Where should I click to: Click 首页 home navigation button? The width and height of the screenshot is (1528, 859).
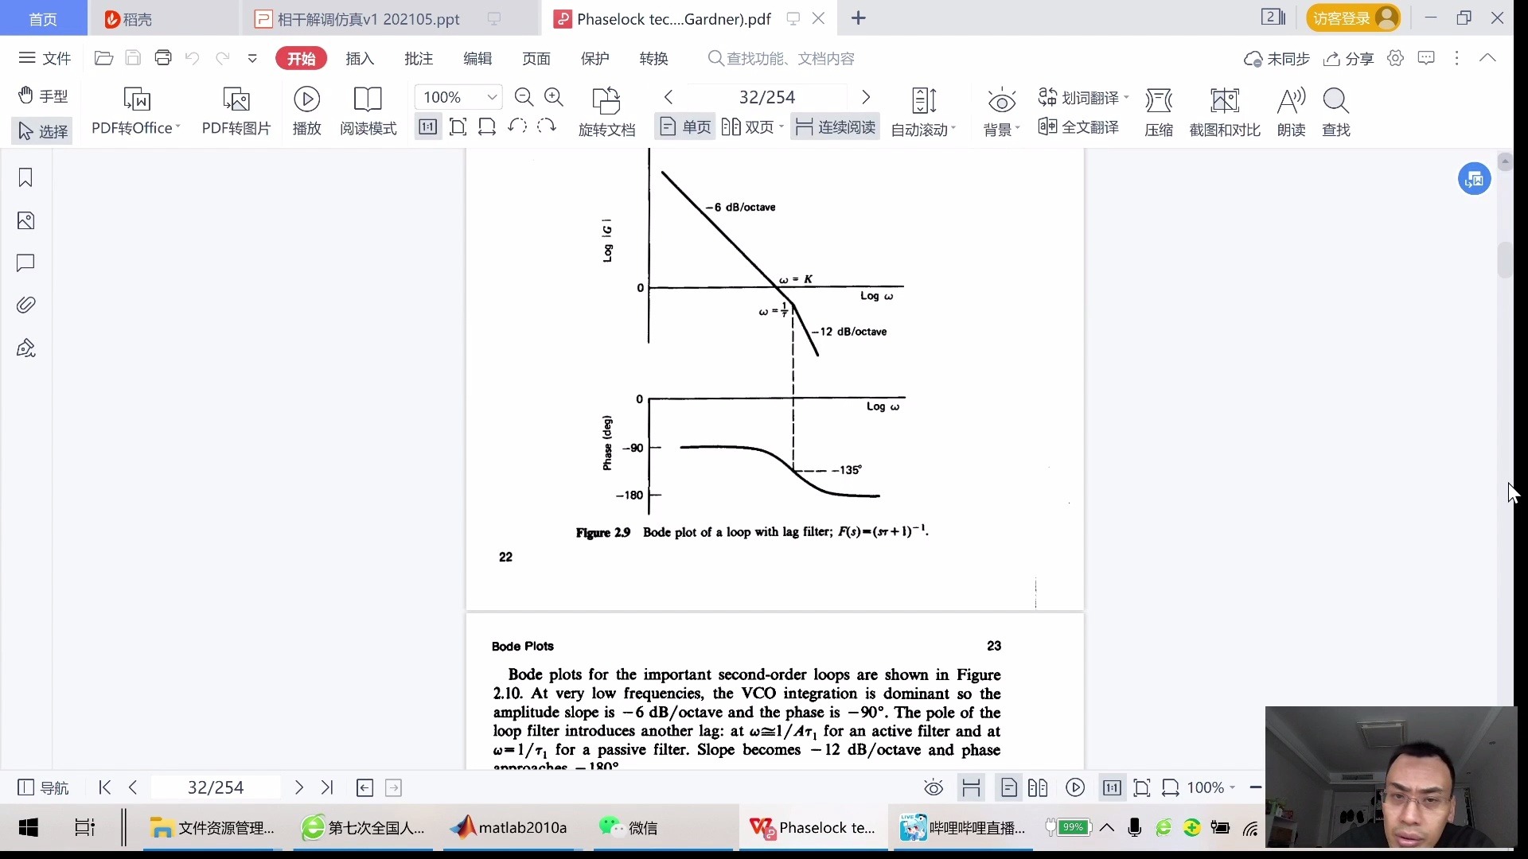coord(42,17)
